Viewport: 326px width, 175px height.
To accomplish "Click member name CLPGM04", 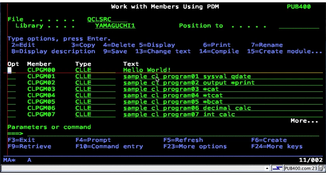I will 41,95.
